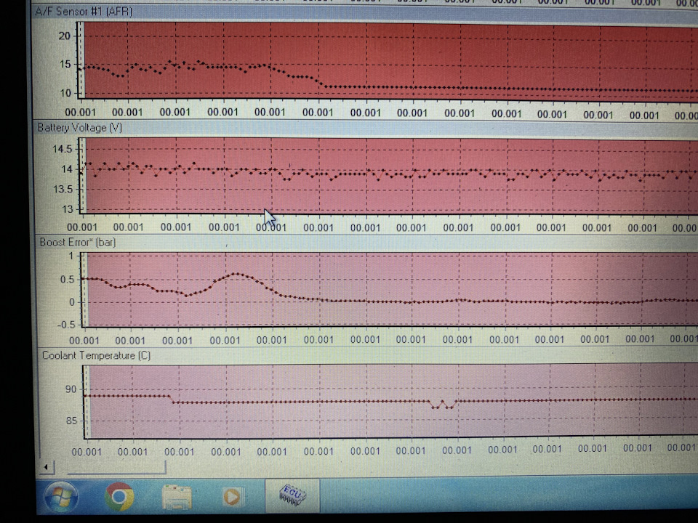Select the Battery Voltage (V) graph header
Screen dimensions: 698x523
pos(80,128)
